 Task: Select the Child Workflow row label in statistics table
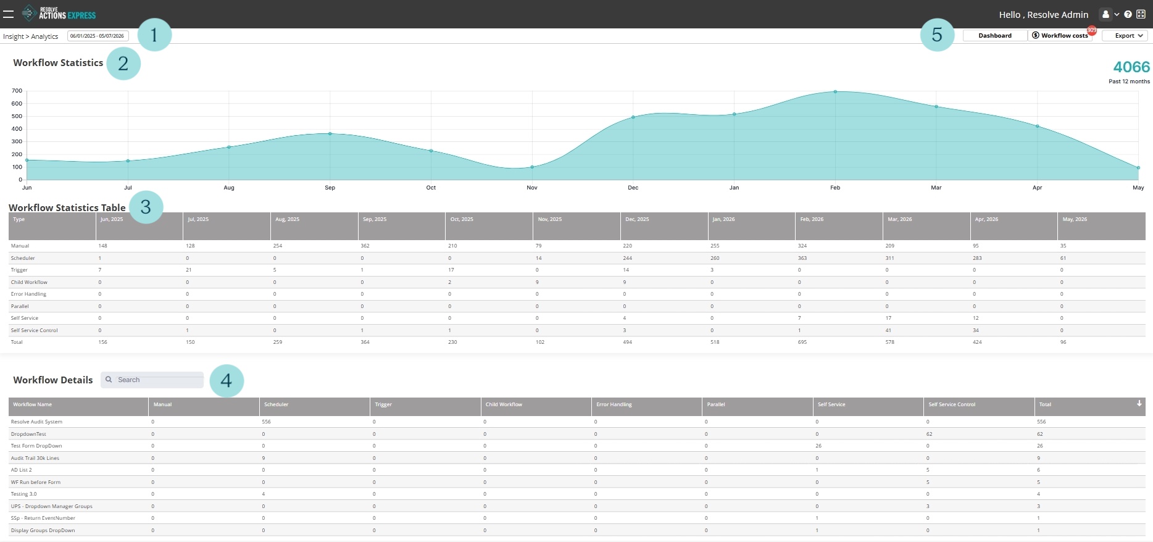click(x=29, y=282)
